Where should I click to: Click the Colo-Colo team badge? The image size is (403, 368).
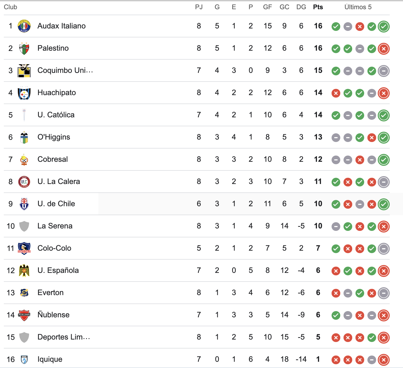click(x=24, y=248)
